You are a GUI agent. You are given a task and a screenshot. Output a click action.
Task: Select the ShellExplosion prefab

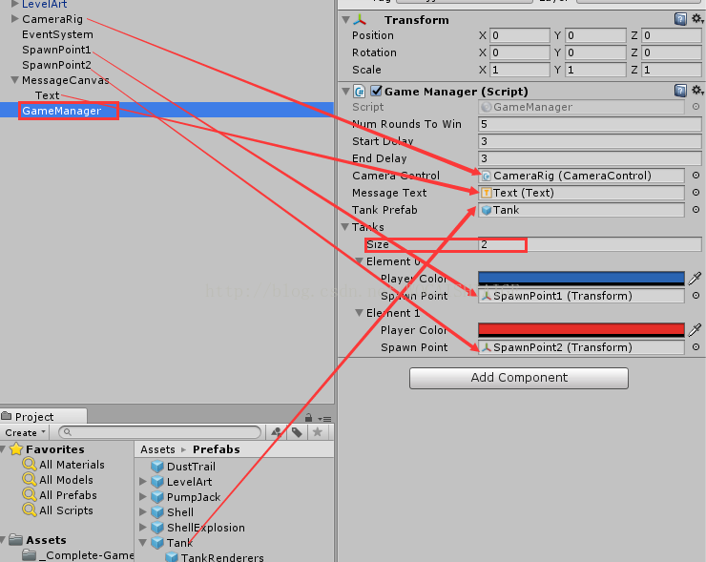coord(197,528)
